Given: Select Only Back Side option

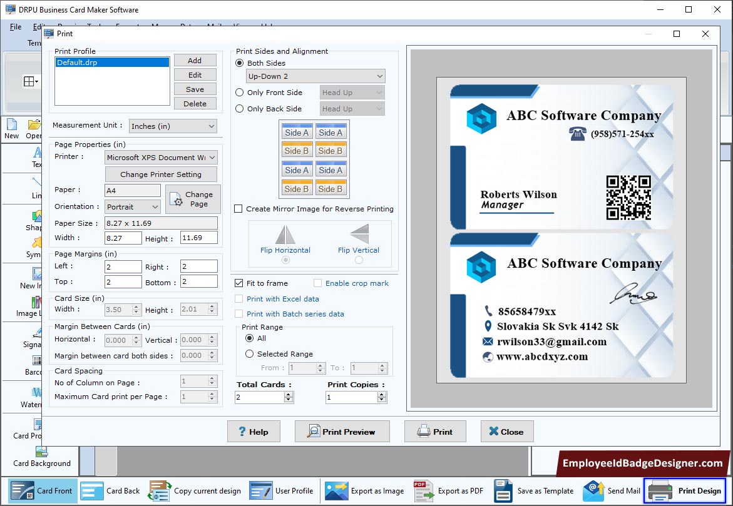Looking at the screenshot, I should [239, 108].
